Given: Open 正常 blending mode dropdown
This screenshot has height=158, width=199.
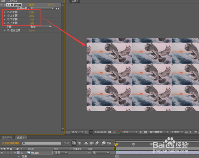Looking at the screenshot, I should click(x=61, y=153).
